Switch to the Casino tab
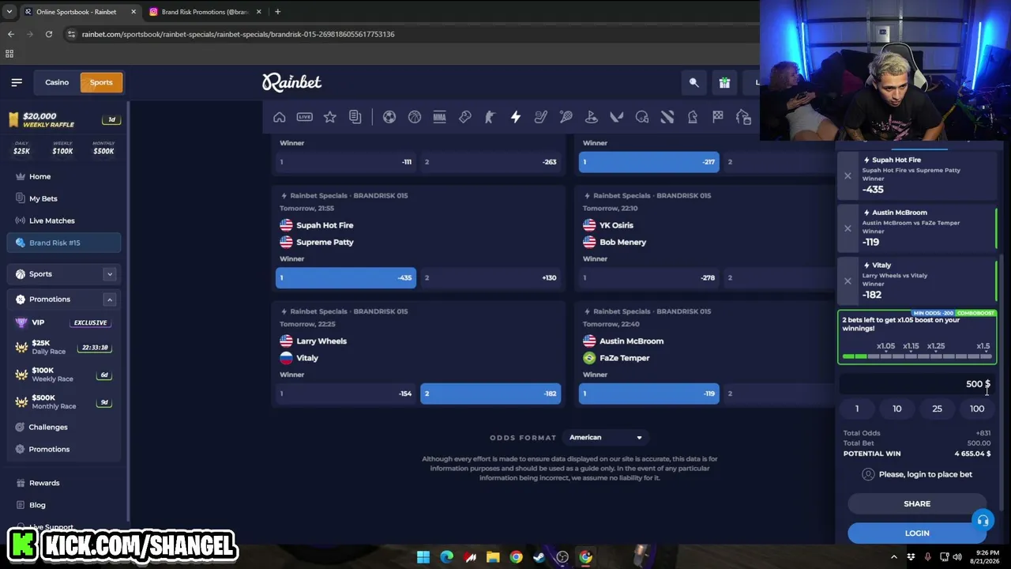Viewport: 1011px width, 569px height. point(57,82)
